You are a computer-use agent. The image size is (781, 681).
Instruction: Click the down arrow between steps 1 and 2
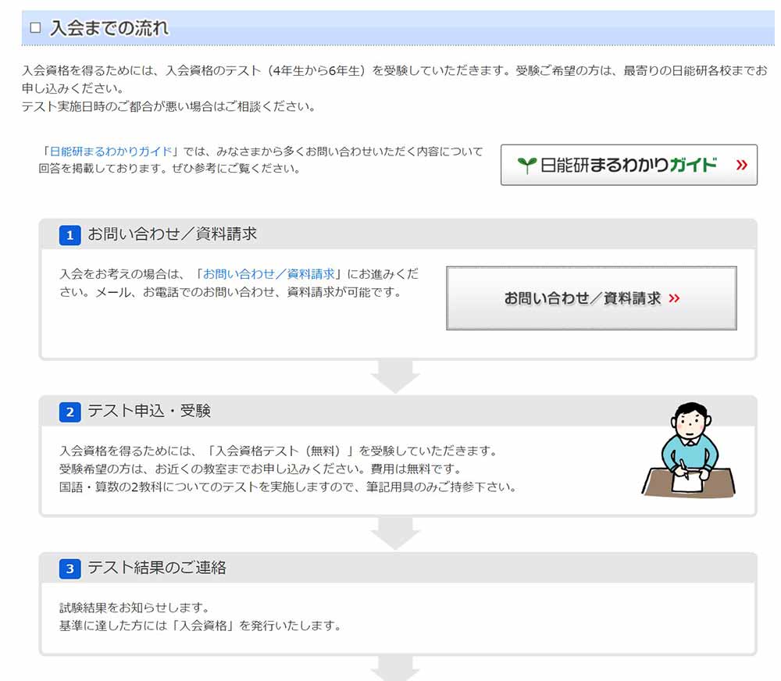(395, 376)
